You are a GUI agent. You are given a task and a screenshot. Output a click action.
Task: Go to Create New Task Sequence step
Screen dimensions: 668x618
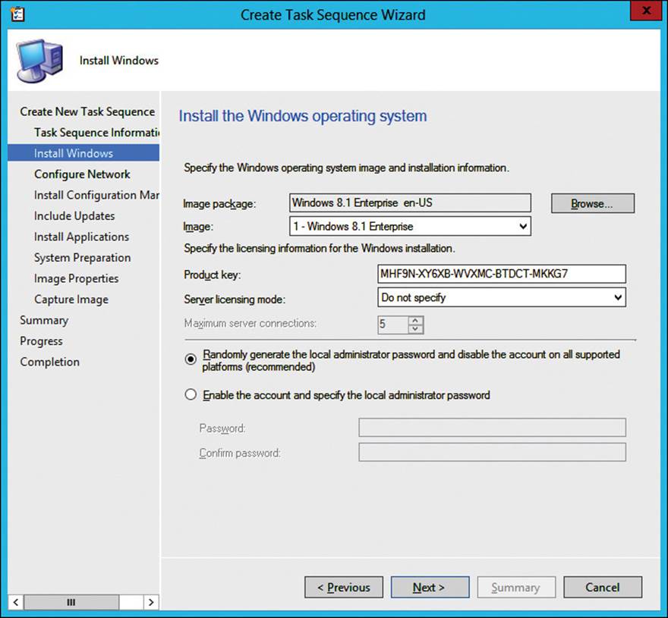tap(87, 111)
